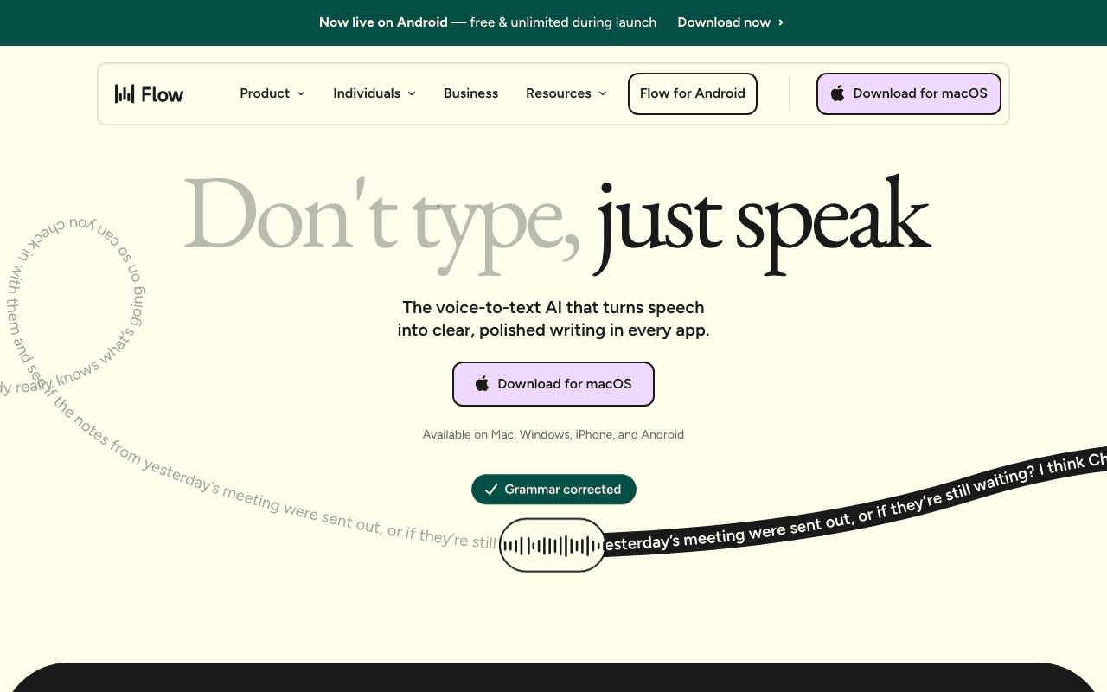Viewport: 1107px width, 692px height.
Task: Select the Business nav item
Action: [x=470, y=93]
